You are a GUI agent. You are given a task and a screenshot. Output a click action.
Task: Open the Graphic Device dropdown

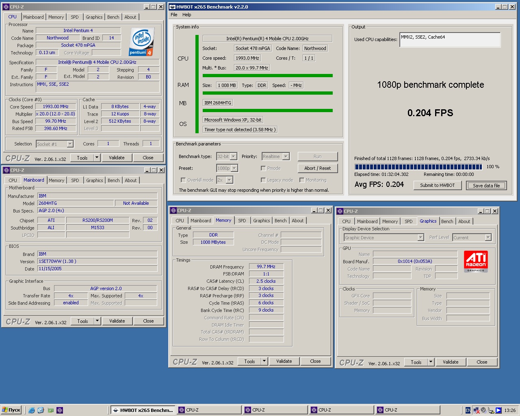click(x=421, y=238)
